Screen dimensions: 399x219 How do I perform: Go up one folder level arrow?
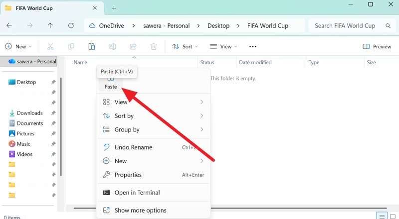50,25
